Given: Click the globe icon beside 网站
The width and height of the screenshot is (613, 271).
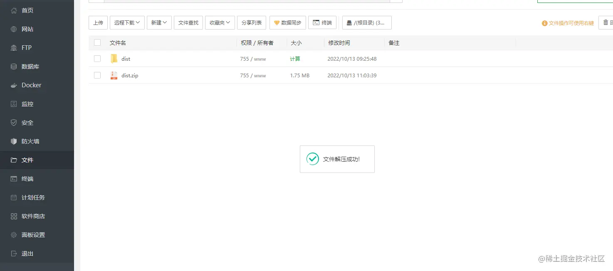Looking at the screenshot, I should [14, 29].
